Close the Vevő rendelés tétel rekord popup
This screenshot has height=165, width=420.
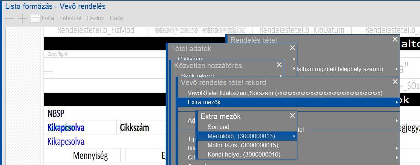point(395,82)
